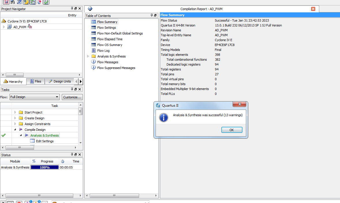The width and height of the screenshot is (340, 203).
Task: Open Flow Log report
Action: [103, 51]
